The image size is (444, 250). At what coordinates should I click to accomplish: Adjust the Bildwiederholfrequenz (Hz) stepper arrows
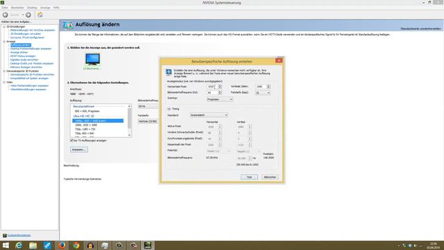pyautogui.click(x=220, y=92)
